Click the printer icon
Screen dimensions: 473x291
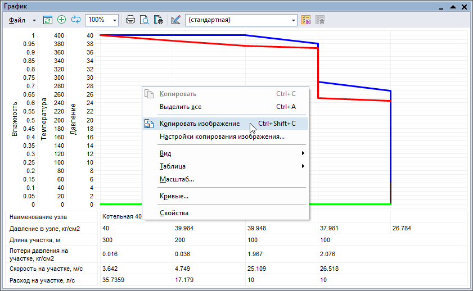[x=130, y=20]
